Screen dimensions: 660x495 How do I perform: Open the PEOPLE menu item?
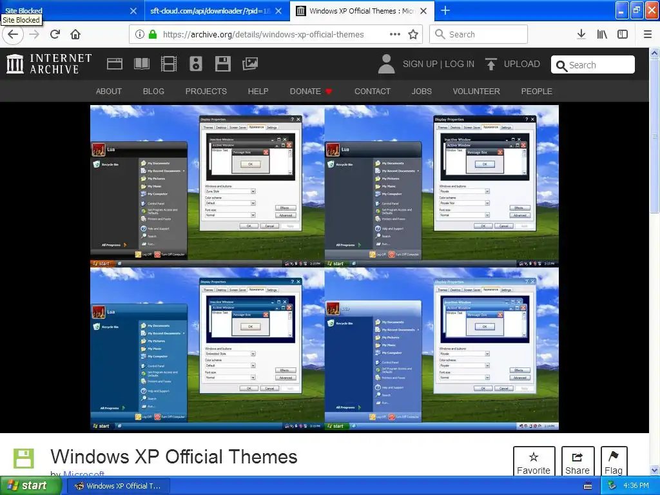click(x=536, y=91)
